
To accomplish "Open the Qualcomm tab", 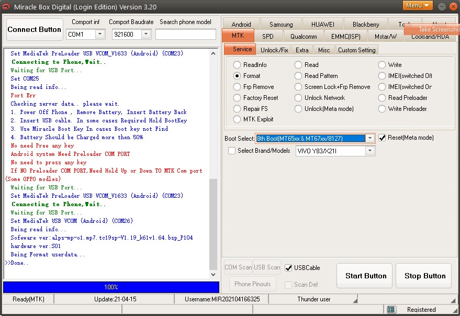I will [304, 36].
